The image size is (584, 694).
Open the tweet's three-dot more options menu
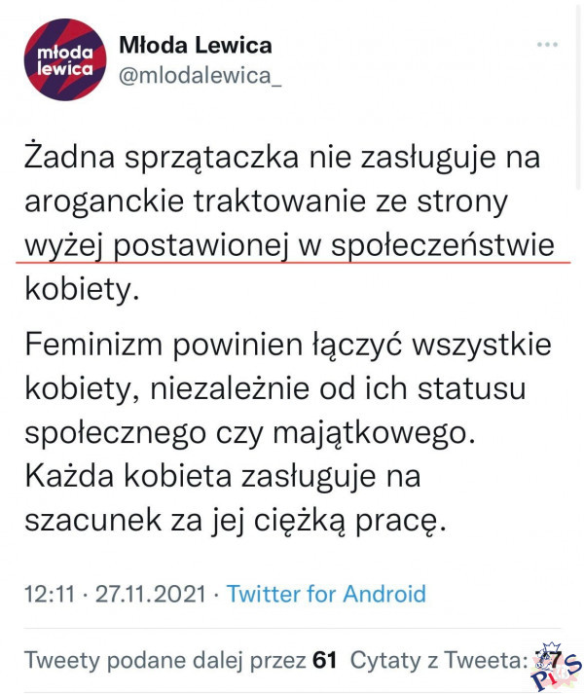coord(548,46)
